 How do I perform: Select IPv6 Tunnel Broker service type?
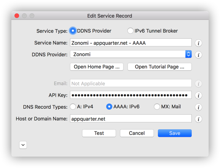tap(130, 31)
